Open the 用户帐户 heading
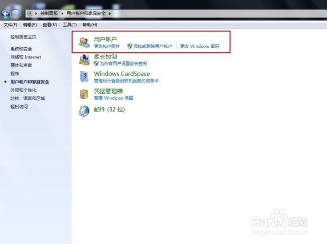This screenshot has height=244, width=327. click(105, 39)
